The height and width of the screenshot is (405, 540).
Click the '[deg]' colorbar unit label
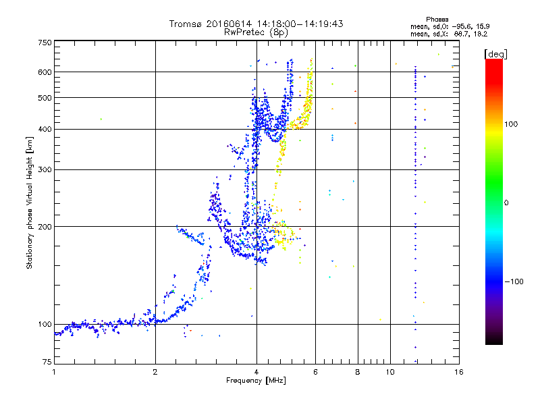click(x=495, y=54)
